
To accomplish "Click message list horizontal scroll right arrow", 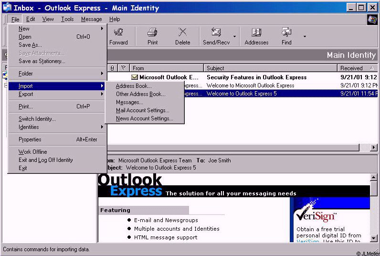I will click(374, 147).
